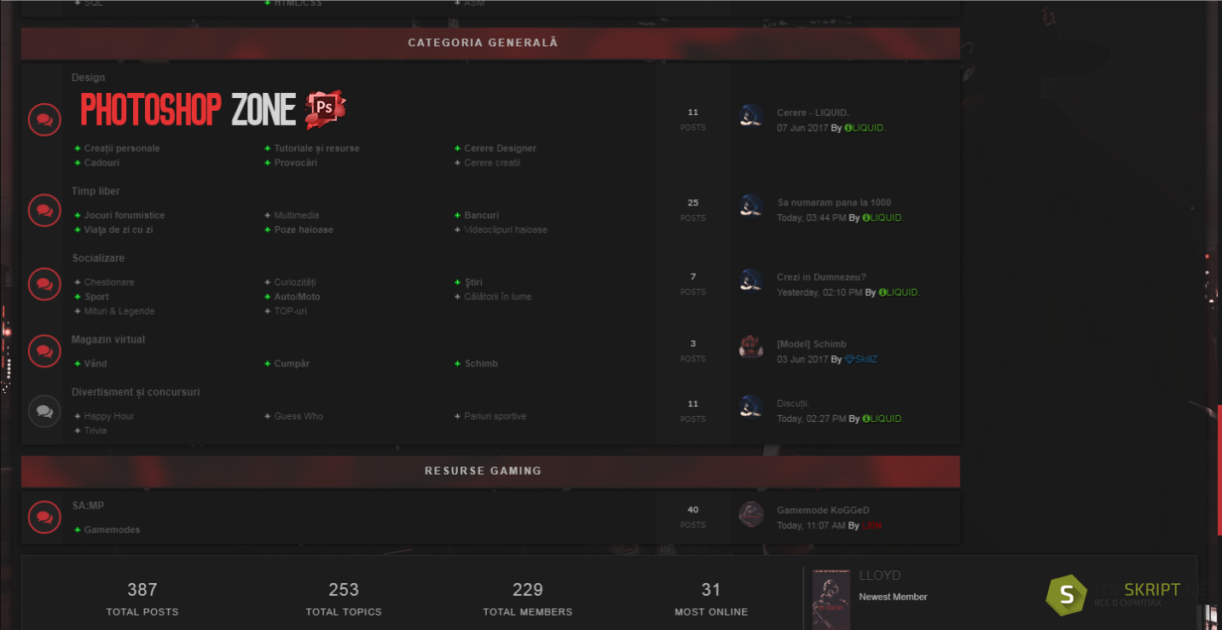Open the Crezi in Dumnezeu? topic
This screenshot has height=630, width=1222.
[x=821, y=277]
